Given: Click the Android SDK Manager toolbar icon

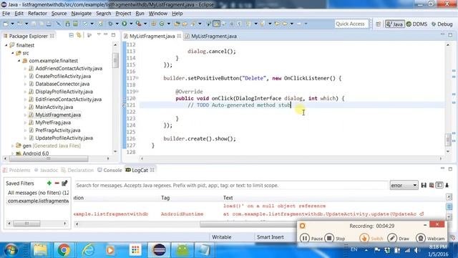Looking at the screenshot, I should pyautogui.click(x=67, y=24).
